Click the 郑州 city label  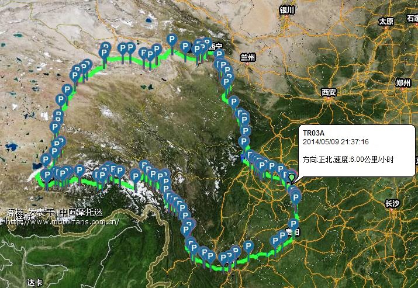[403, 84]
